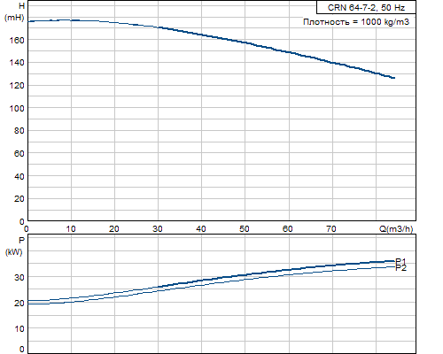Click the 10 tick on flow axis

pyautogui.click(x=71, y=229)
